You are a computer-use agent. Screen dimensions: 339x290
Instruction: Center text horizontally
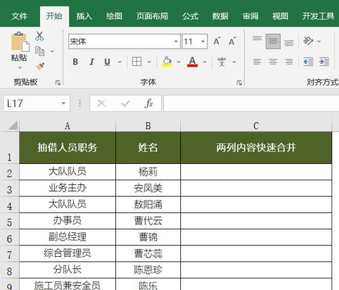(x=273, y=62)
